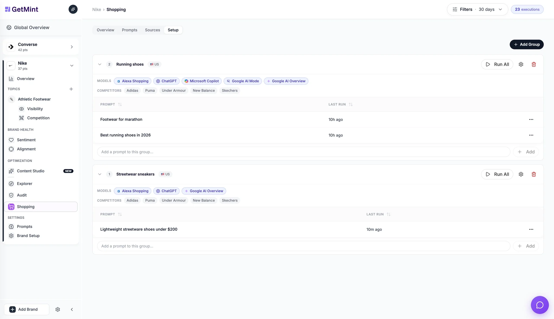Click Lightweight streetware shoes under $200 prompt
Viewport: 554px width, 319px height.
pos(139,229)
